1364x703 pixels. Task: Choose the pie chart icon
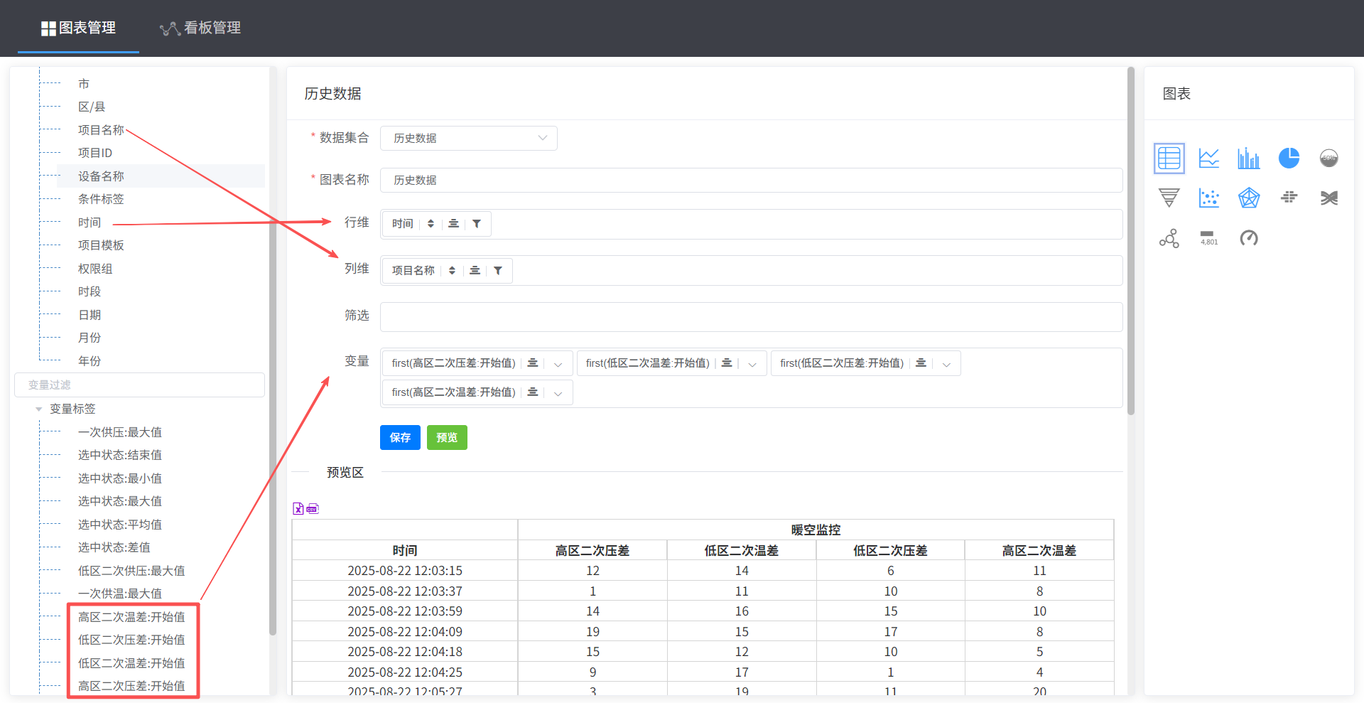pyautogui.click(x=1289, y=158)
